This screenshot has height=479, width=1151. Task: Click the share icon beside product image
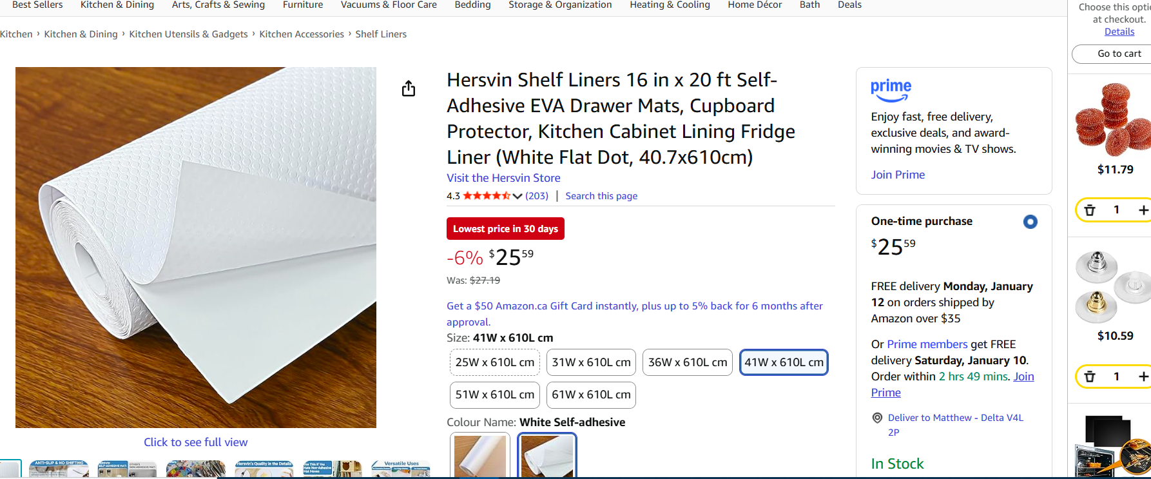pos(409,89)
